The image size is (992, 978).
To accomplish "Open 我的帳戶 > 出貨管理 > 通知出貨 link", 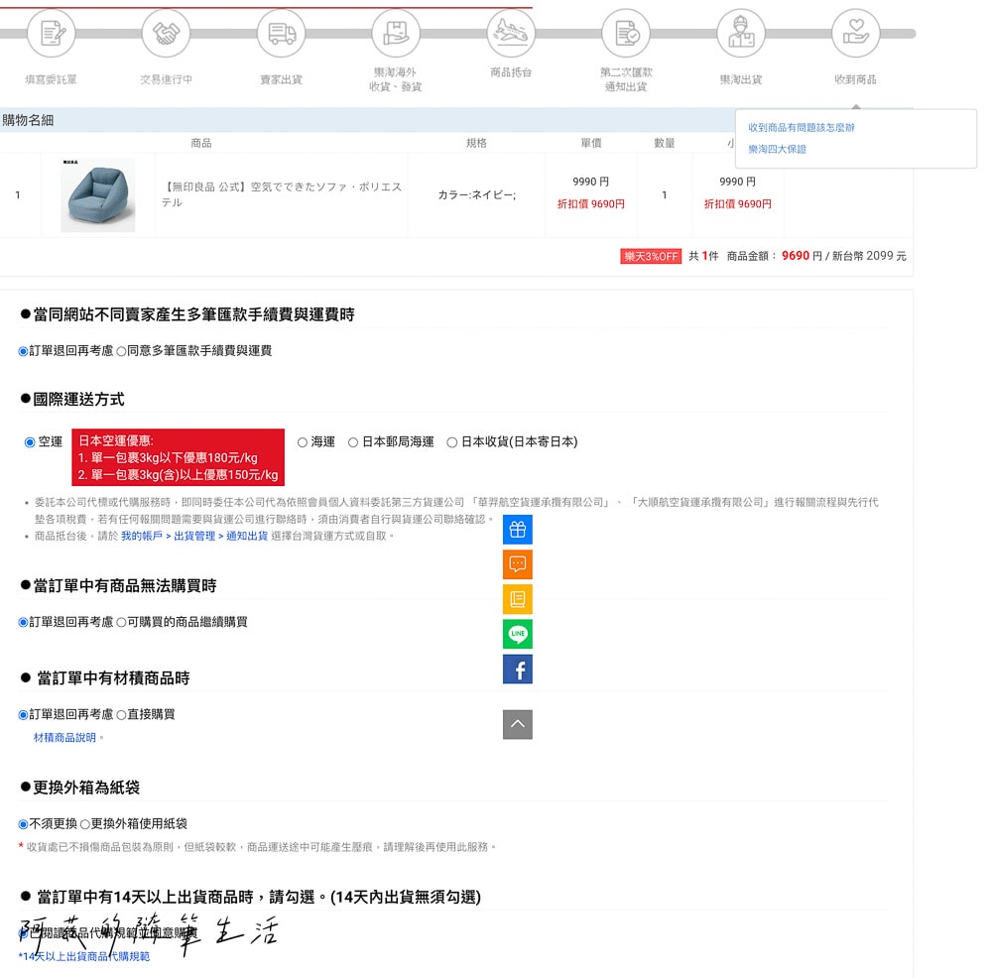I will click(x=194, y=536).
